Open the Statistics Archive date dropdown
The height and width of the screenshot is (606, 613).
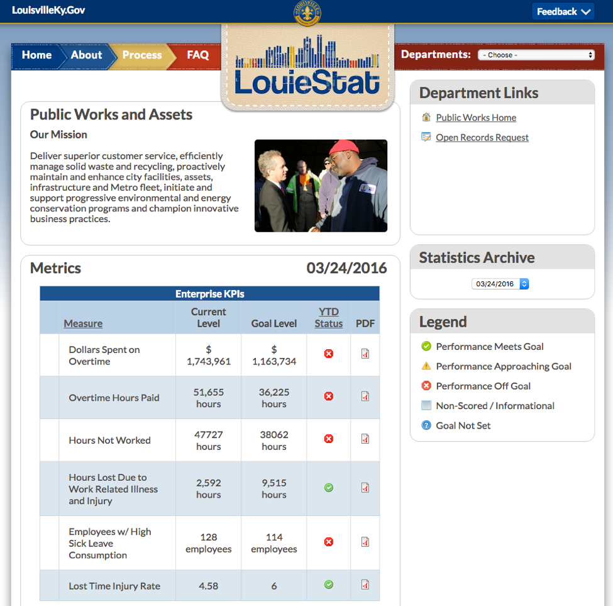[500, 284]
